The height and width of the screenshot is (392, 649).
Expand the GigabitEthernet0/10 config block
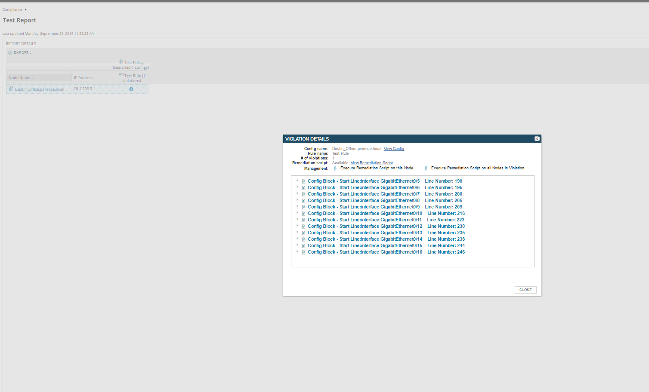[297, 213]
